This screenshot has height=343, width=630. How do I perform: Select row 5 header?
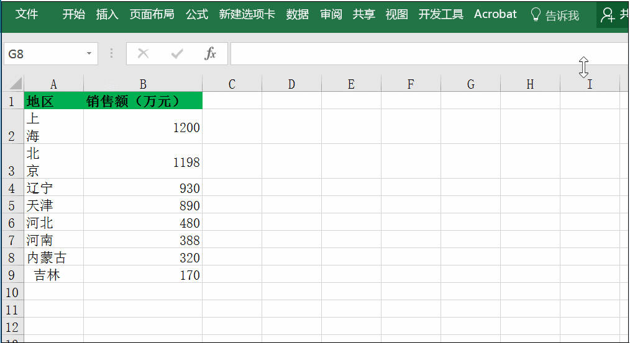coord(12,205)
